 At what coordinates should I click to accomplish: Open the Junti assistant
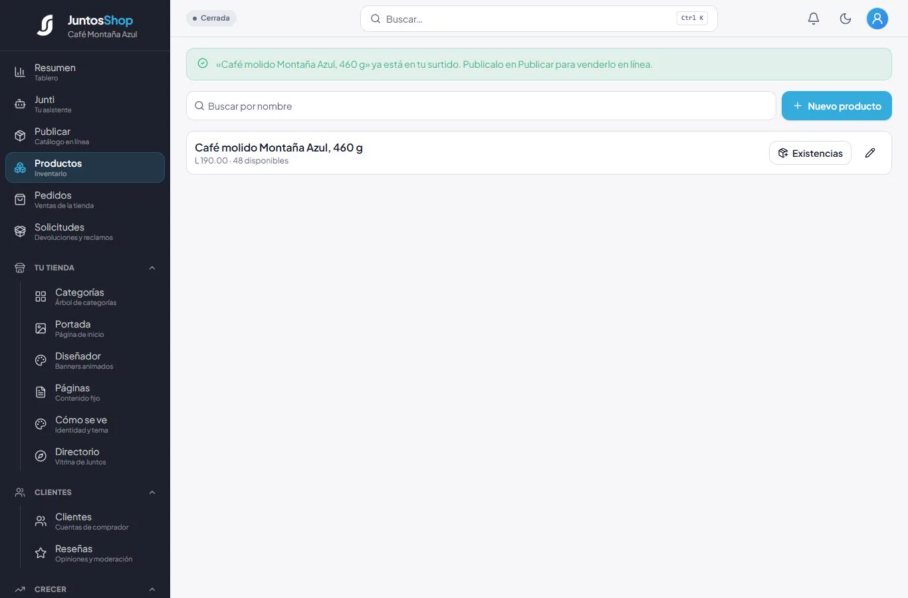pyautogui.click(x=85, y=104)
